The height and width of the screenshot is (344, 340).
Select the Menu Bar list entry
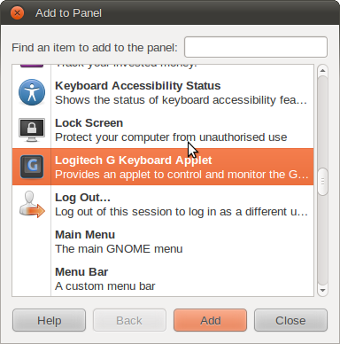(x=163, y=278)
